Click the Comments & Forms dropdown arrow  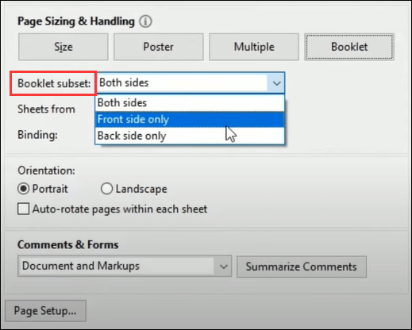223,267
